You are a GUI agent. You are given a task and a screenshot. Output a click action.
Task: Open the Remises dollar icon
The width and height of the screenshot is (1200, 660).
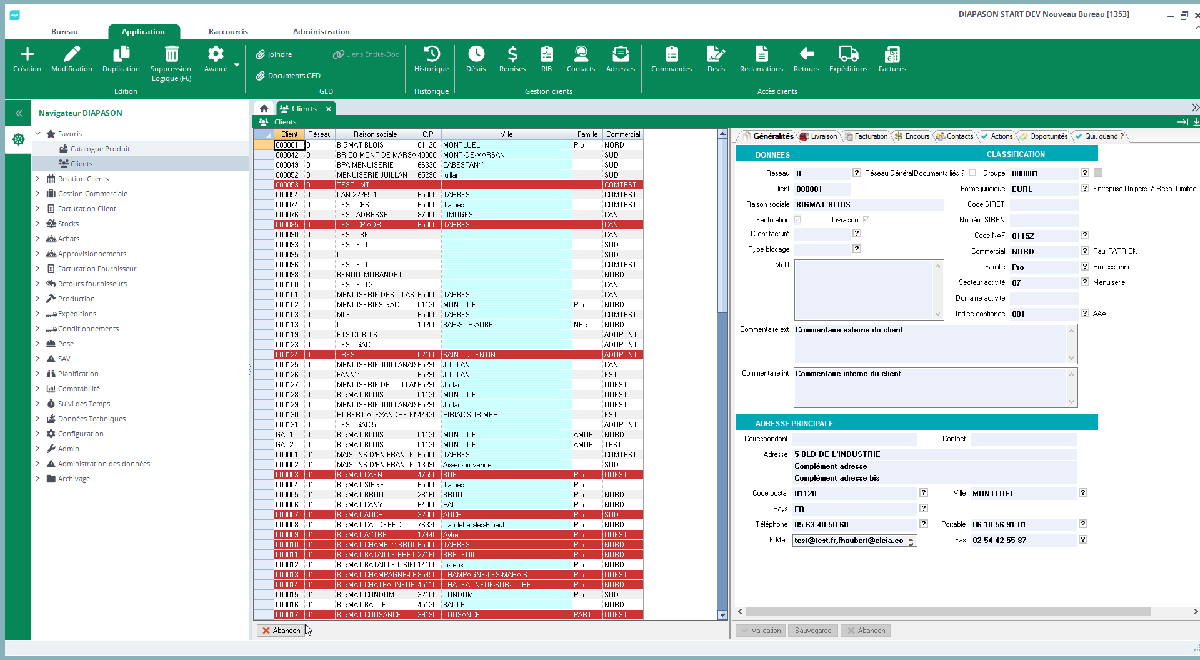click(x=512, y=54)
